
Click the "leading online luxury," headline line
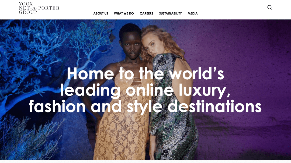(145, 90)
